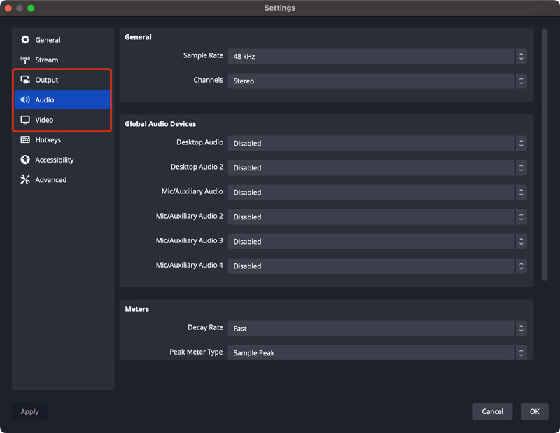
Task: Switch to the Output settings page
Action: point(62,80)
